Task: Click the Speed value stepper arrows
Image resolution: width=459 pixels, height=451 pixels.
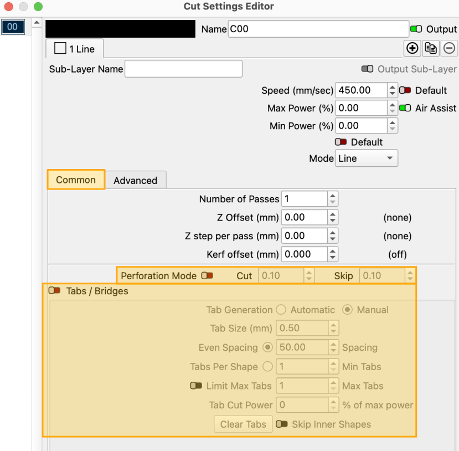Action: pos(392,90)
